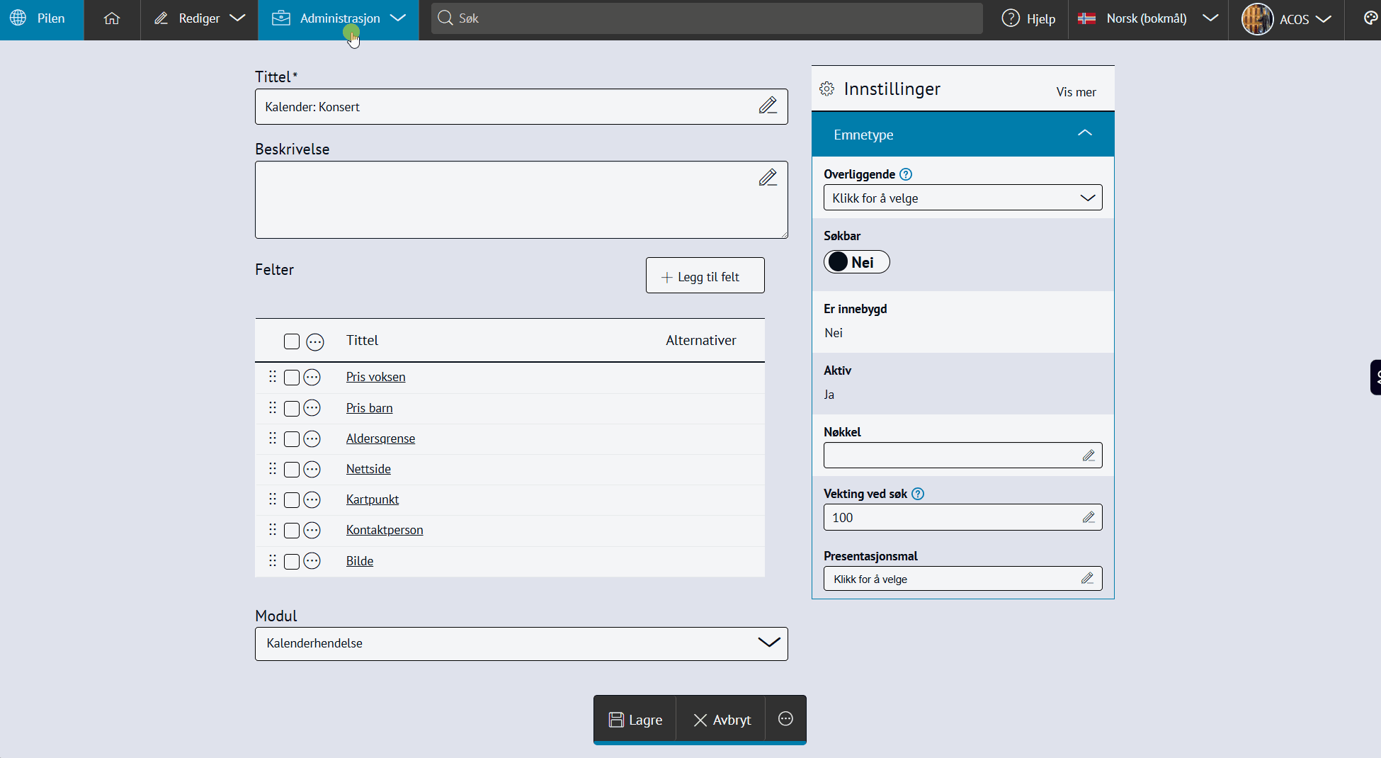This screenshot has height=758, width=1381.
Task: Click edit pencil in Presentasjonsmal field
Action: pos(1088,579)
